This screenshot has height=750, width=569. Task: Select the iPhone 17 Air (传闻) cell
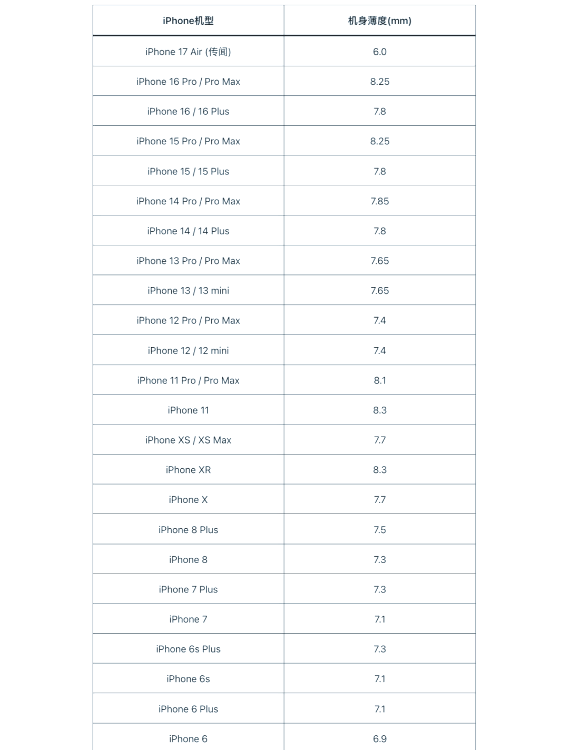coord(188,52)
